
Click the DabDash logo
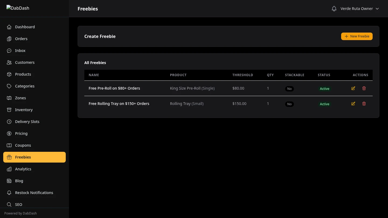pyautogui.click(x=18, y=8)
